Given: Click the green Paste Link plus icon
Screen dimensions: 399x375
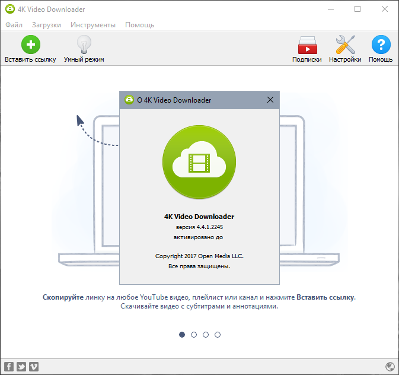Looking at the screenshot, I should pos(31,45).
